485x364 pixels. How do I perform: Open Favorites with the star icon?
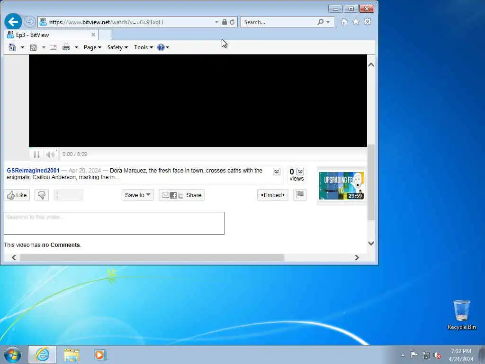[x=356, y=22]
